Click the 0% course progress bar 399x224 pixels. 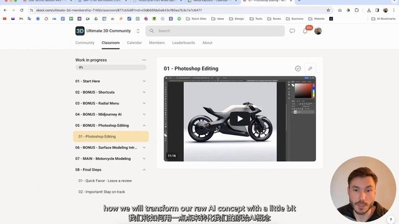point(111,67)
